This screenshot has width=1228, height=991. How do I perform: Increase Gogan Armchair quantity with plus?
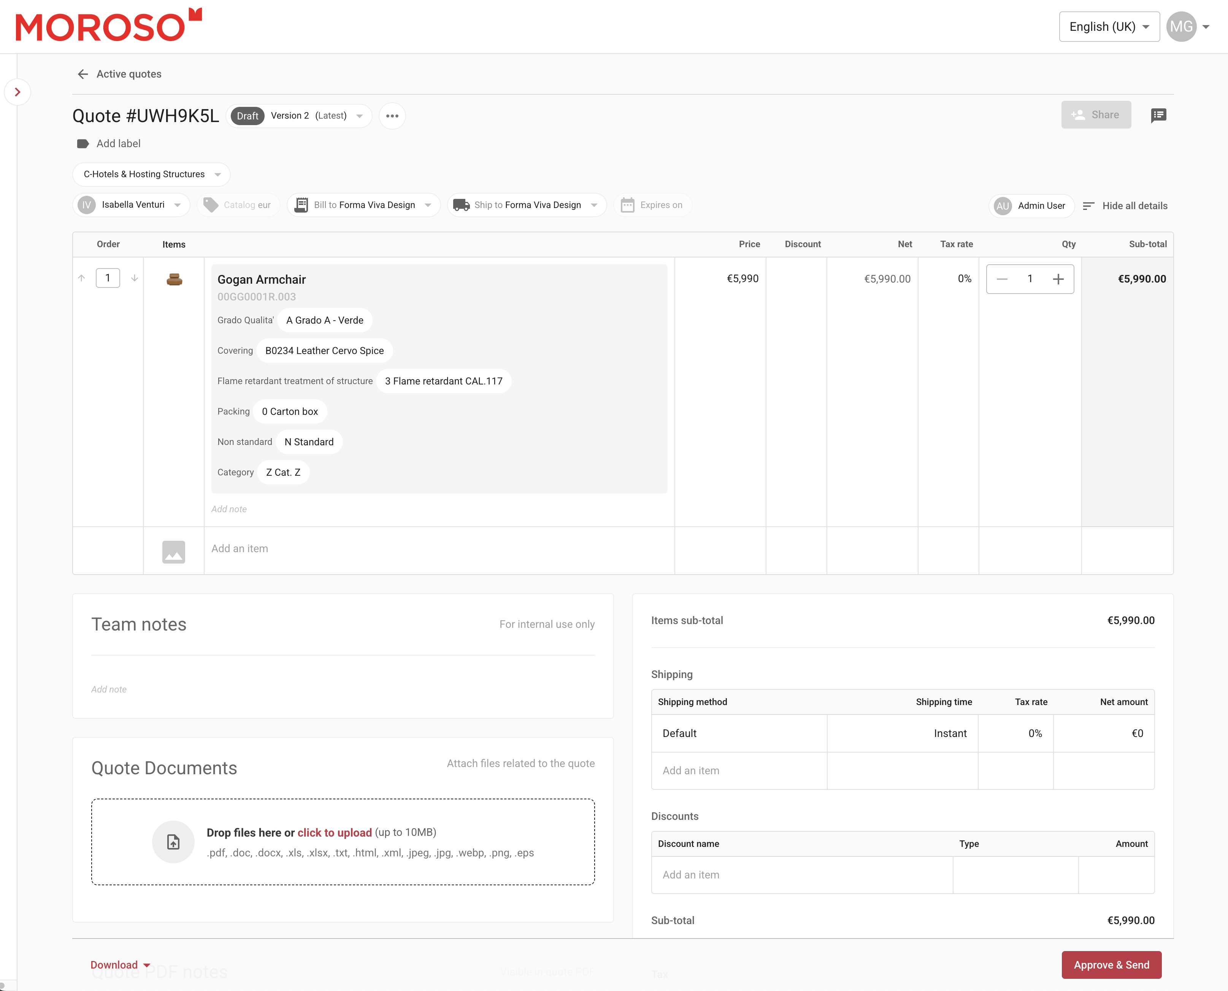point(1058,279)
